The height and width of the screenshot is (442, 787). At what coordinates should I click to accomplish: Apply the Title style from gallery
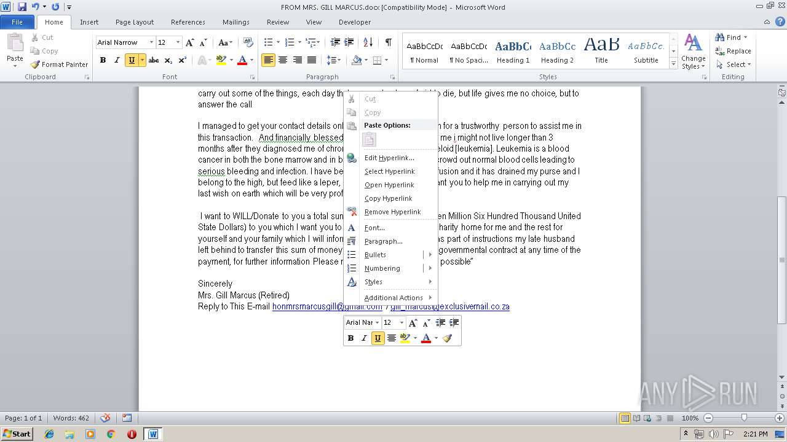coord(601,52)
